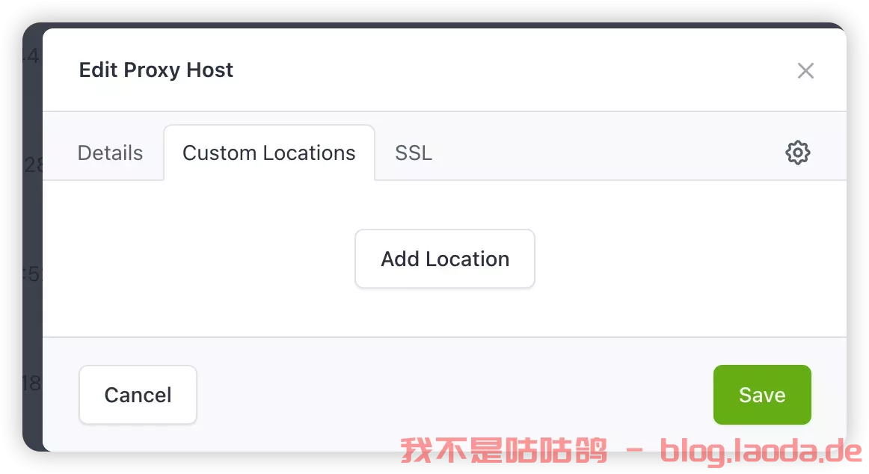
Task: Close the Edit Proxy Host dialog
Action: 805,70
